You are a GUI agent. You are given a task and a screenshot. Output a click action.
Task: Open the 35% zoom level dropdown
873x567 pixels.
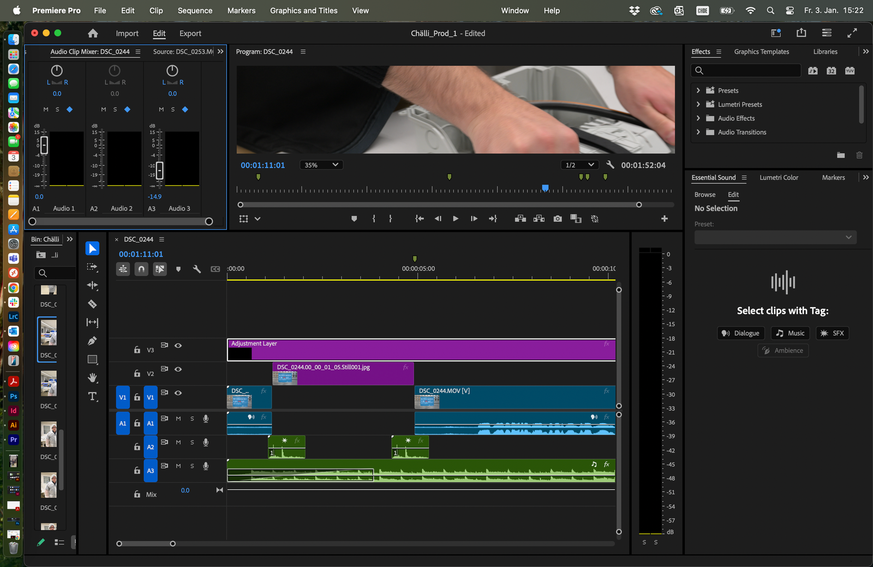[x=321, y=165]
